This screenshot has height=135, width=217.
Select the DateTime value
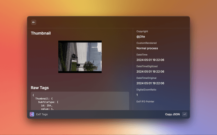[x=150, y=60]
